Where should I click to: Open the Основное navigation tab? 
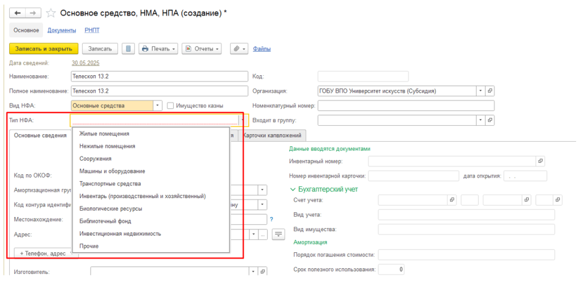pyautogui.click(x=26, y=31)
